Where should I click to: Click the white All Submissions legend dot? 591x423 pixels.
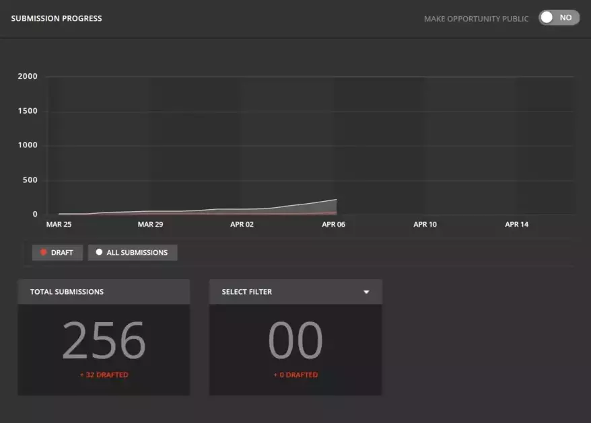99,252
